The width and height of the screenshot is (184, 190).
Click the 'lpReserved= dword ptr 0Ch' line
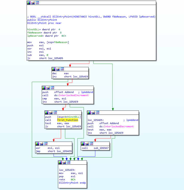click(x=47, y=36)
